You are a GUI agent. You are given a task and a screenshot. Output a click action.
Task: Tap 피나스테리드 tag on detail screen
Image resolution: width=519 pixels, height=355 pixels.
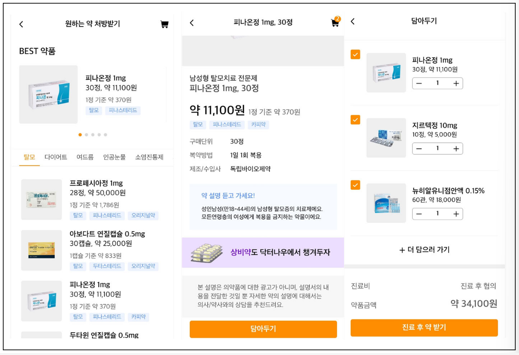pyautogui.click(x=226, y=125)
